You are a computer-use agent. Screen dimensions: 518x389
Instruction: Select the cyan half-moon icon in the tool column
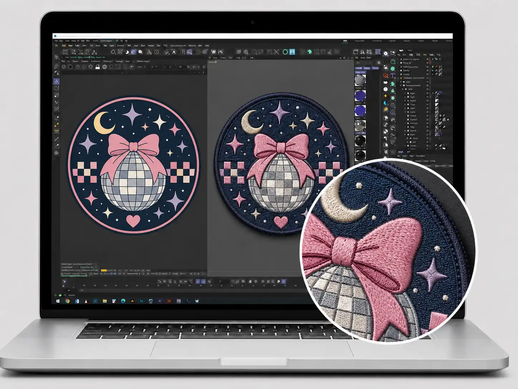tap(386, 103)
